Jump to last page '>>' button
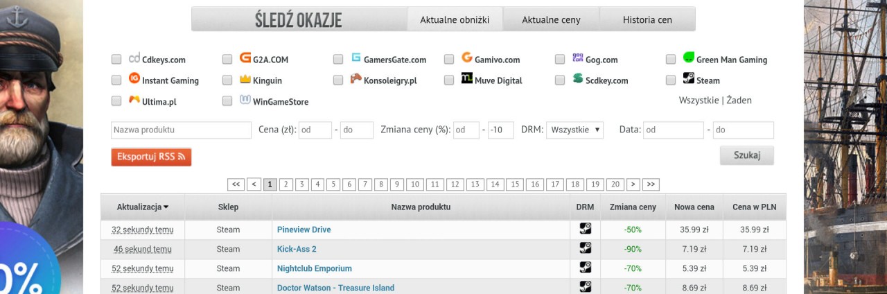Viewport: 887px width, 294px height. [651, 184]
